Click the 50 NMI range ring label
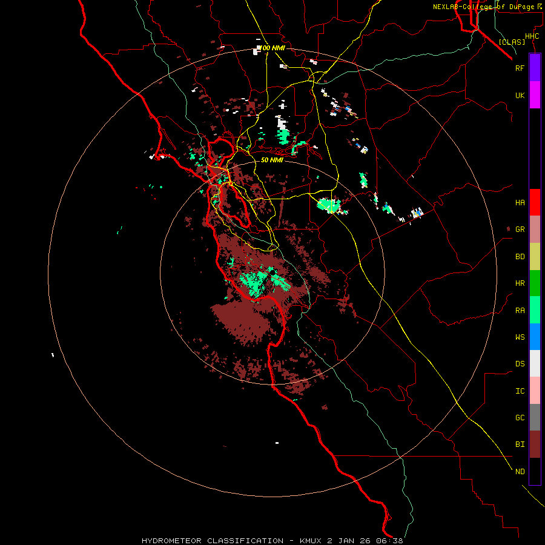 [x=272, y=160]
